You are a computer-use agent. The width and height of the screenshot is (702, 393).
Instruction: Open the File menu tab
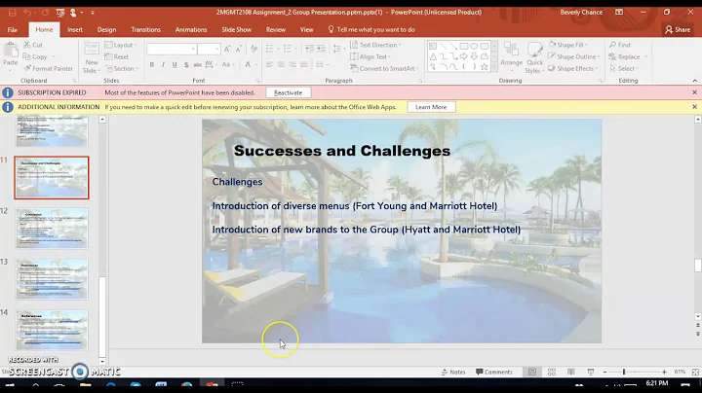pos(13,29)
